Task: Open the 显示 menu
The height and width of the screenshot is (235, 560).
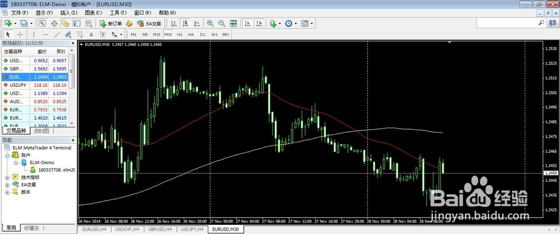Action: (x=44, y=13)
